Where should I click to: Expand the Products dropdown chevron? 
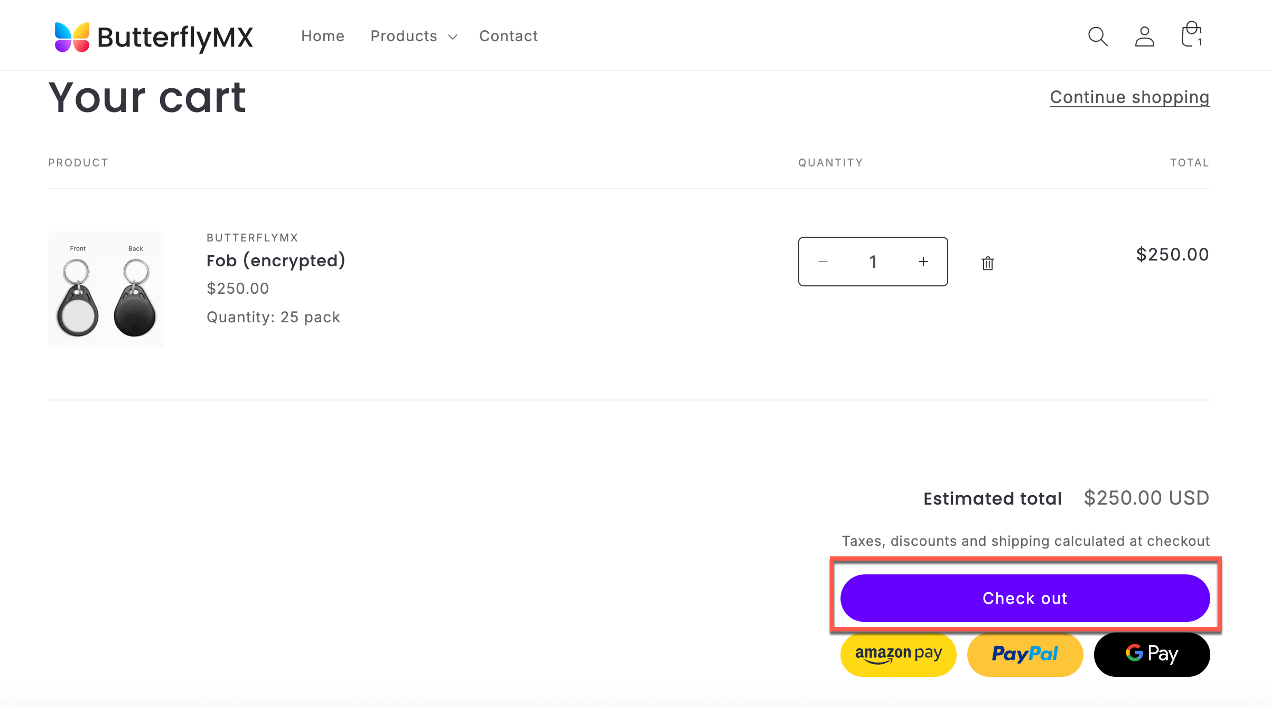click(x=452, y=37)
